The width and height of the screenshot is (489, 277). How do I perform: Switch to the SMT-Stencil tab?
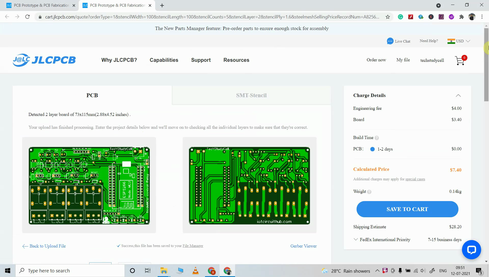tap(252, 95)
